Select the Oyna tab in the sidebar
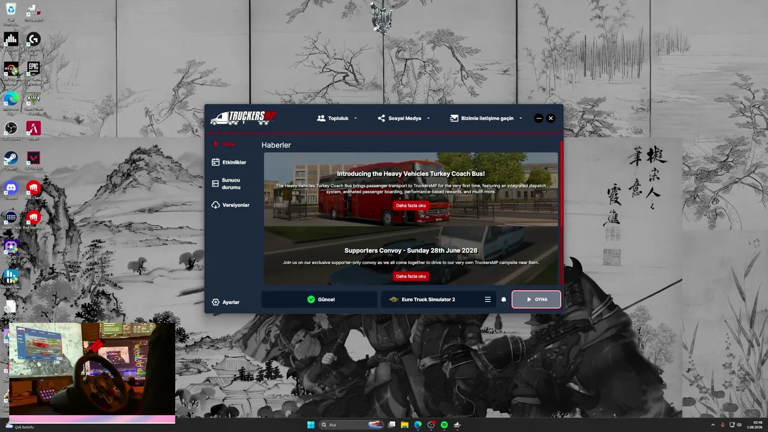This screenshot has height=432, width=768. [225, 144]
